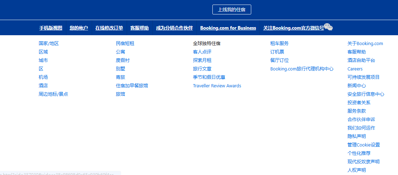398x175 pixels.
Task: Click Booking.com旅行代理机构中心 link
Action: pyautogui.click(x=302, y=69)
